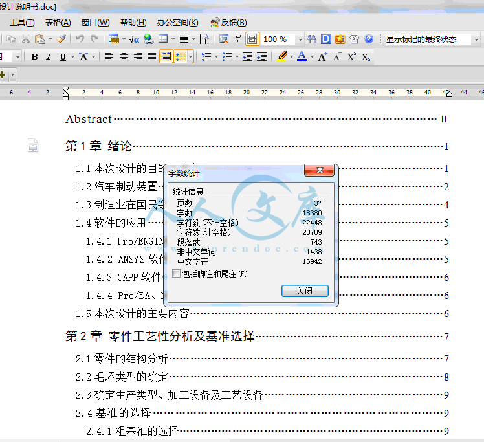Open the line spacing dropdown arrow
Image resolution: width=484 pixels, height=442 pixels.
coord(191,57)
